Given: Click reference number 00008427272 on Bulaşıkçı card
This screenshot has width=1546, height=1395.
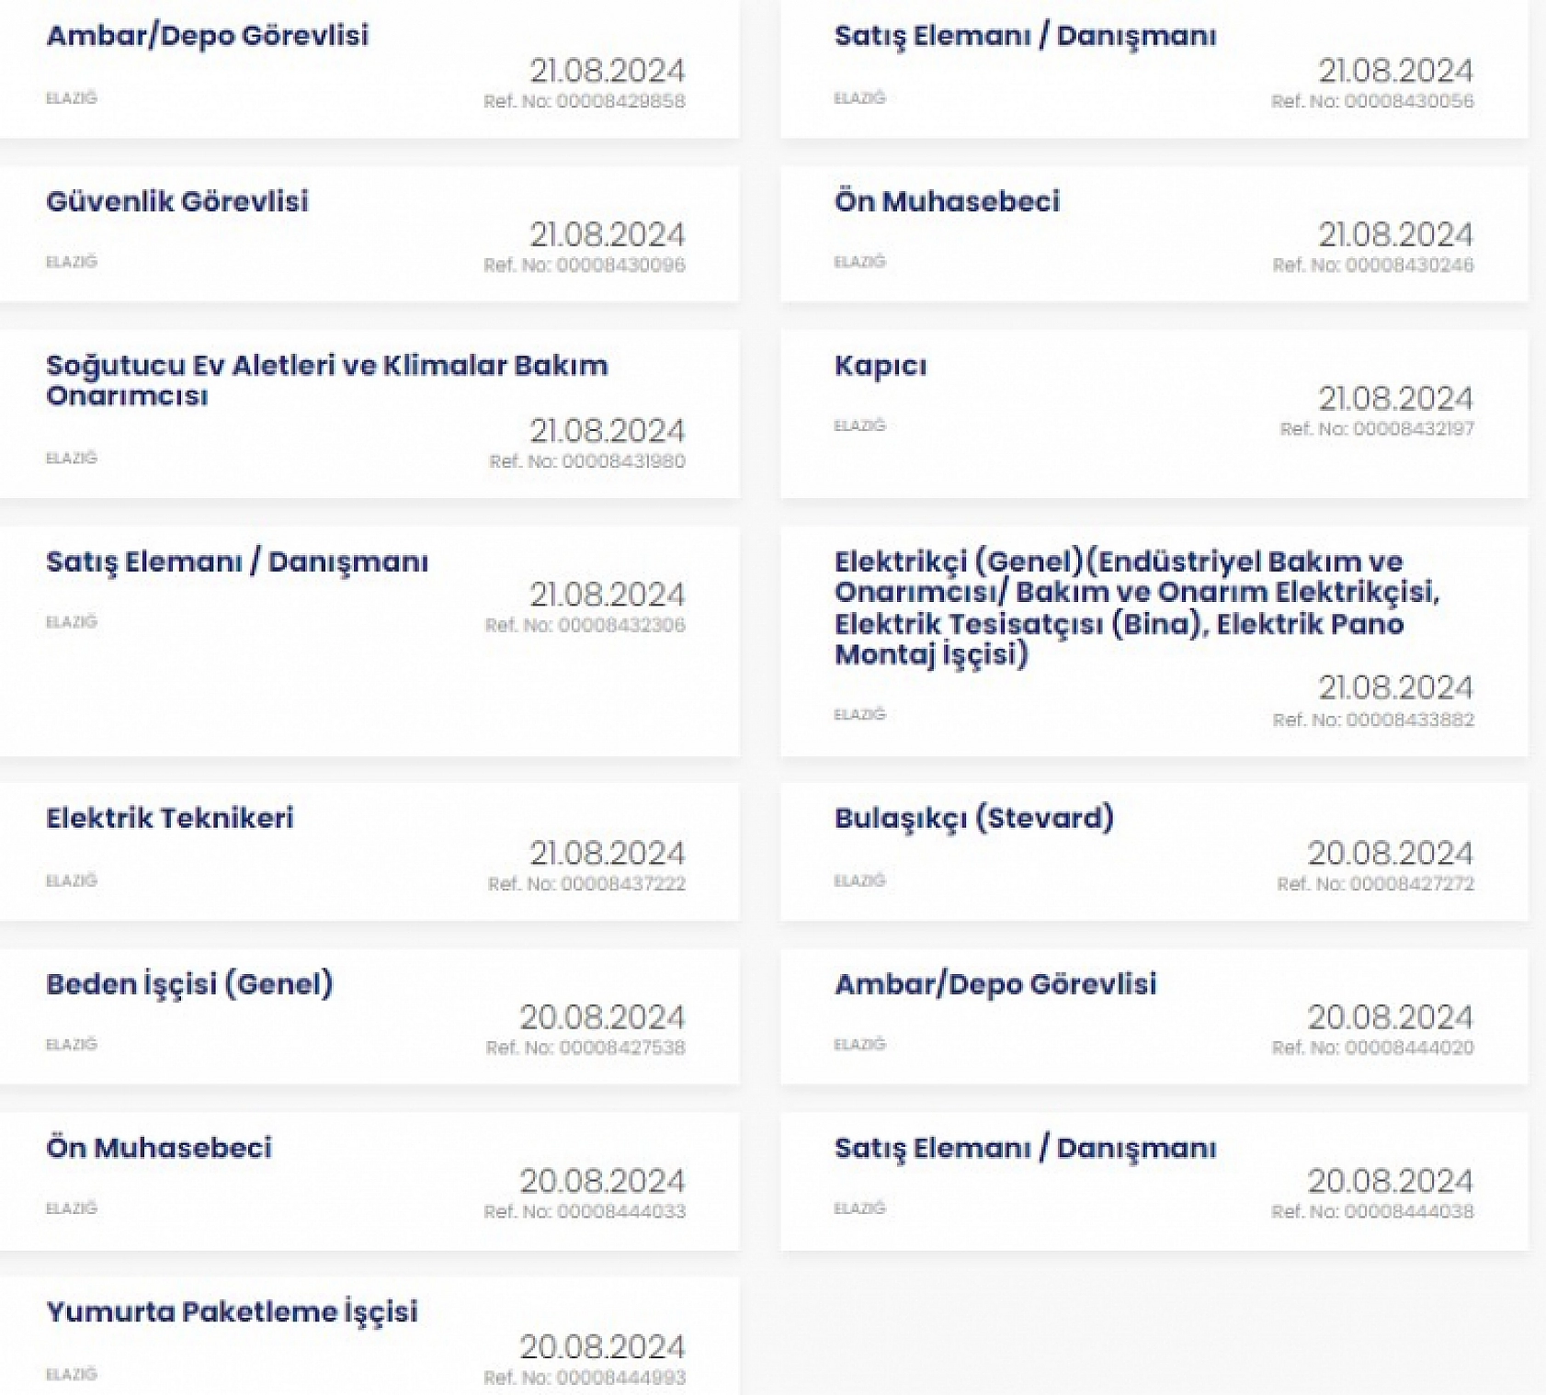Looking at the screenshot, I should point(1375,884).
